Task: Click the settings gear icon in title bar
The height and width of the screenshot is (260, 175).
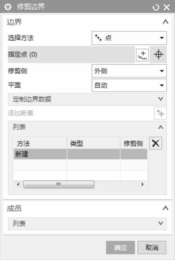Action: click(x=8, y=7)
